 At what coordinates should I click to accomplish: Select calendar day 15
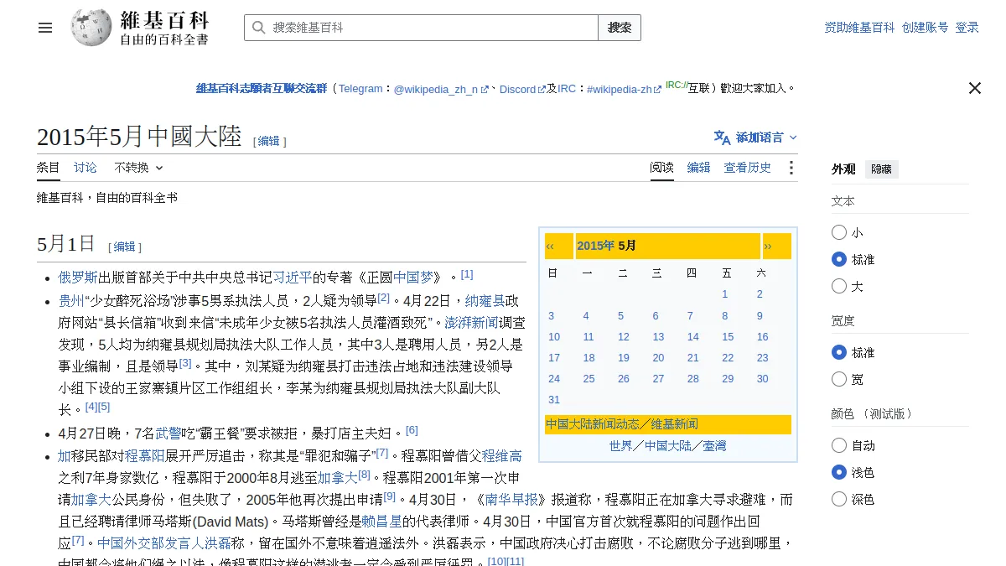pos(728,337)
